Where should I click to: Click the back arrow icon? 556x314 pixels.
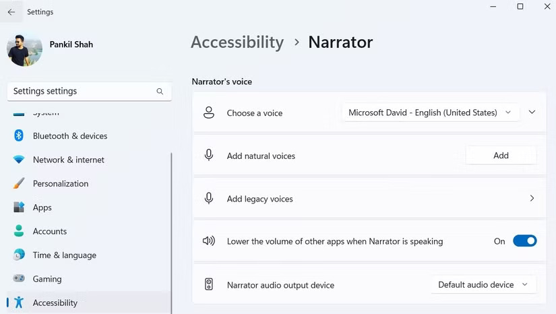pos(11,12)
